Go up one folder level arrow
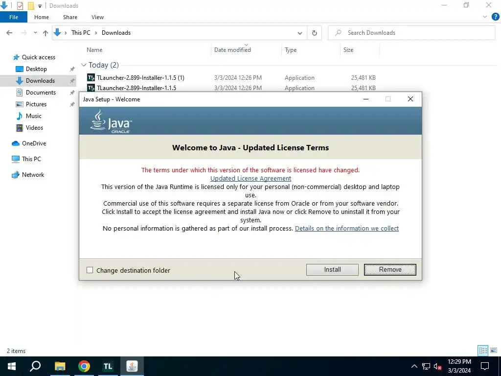The height and width of the screenshot is (376, 501). point(46,33)
